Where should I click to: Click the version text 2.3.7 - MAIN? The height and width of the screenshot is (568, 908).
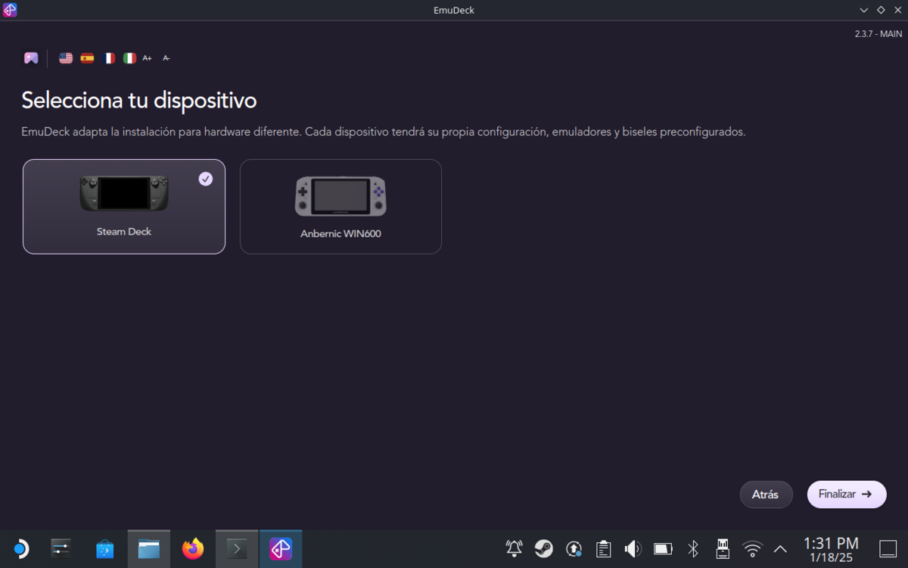tap(878, 34)
